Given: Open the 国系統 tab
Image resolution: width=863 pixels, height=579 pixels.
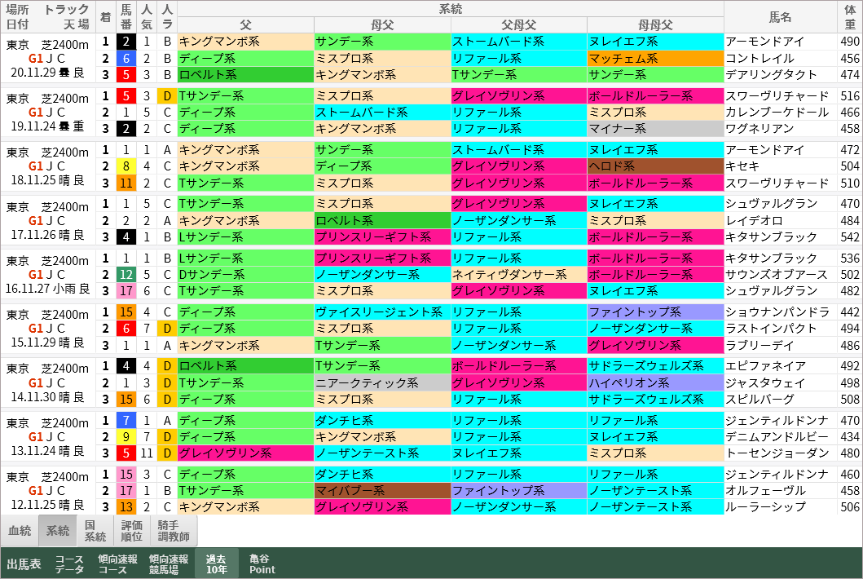Looking at the screenshot, I should (94, 530).
